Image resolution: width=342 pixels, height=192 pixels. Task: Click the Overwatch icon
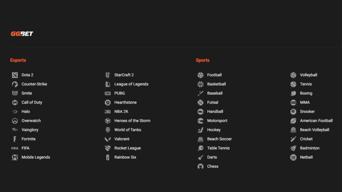15,121
